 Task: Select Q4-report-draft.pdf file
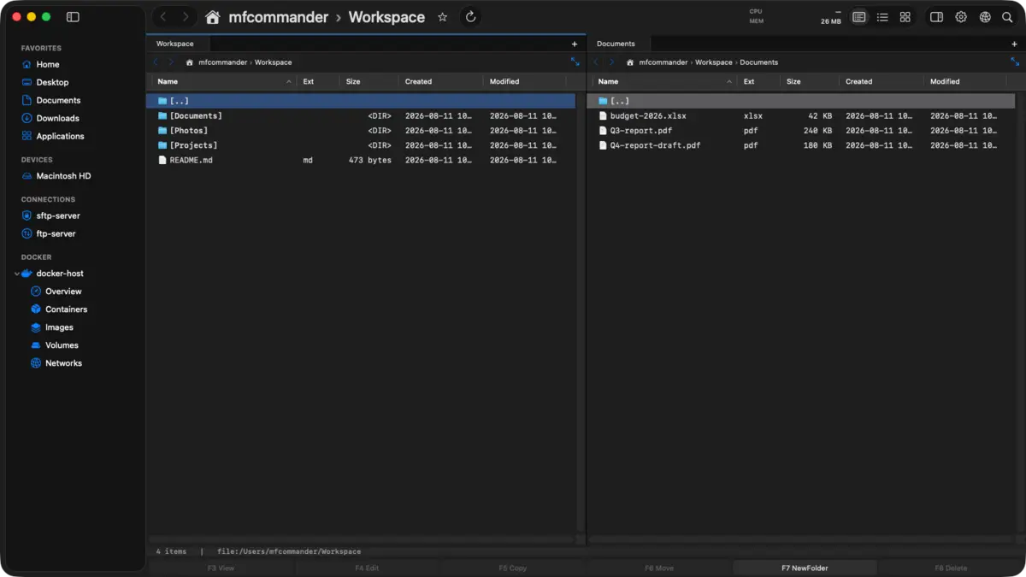click(801, 145)
